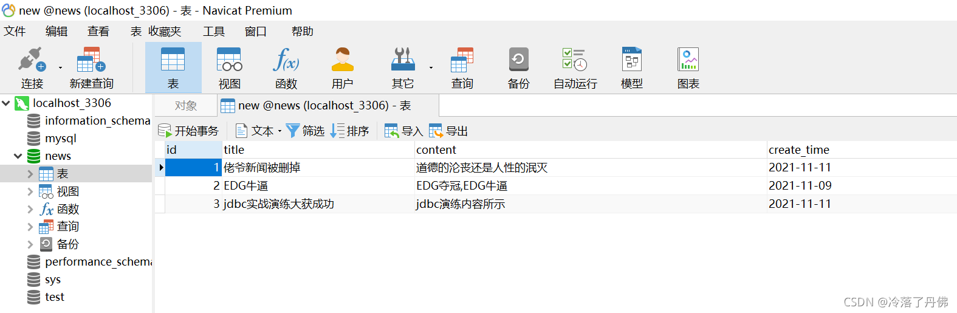Click the Sort (排序) button

[x=350, y=131]
